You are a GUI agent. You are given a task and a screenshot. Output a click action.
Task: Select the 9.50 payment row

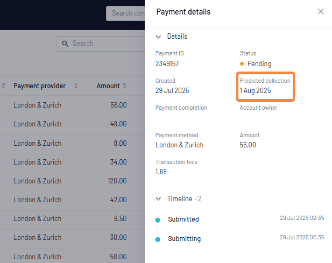[73, 219]
